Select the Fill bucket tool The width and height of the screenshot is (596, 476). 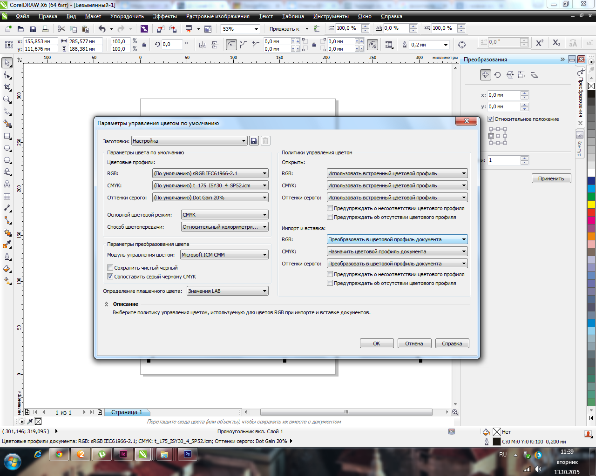point(7,269)
